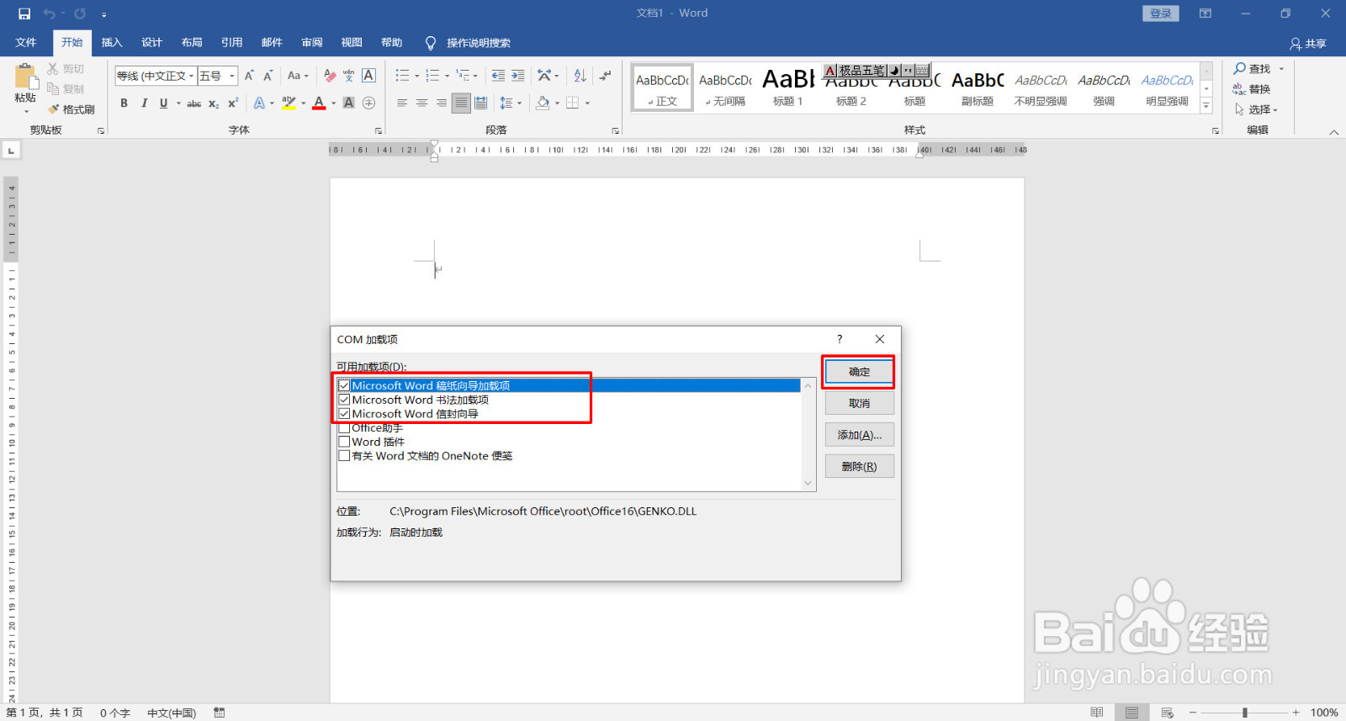
Task: Expand underline style dropdown arrow
Action: 178,103
